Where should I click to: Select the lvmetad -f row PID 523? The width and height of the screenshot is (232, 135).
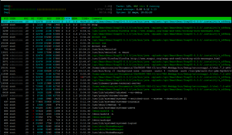click(116, 105)
